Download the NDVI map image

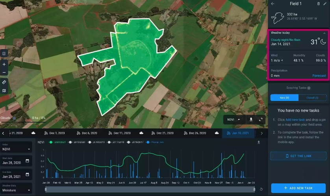(251, 119)
